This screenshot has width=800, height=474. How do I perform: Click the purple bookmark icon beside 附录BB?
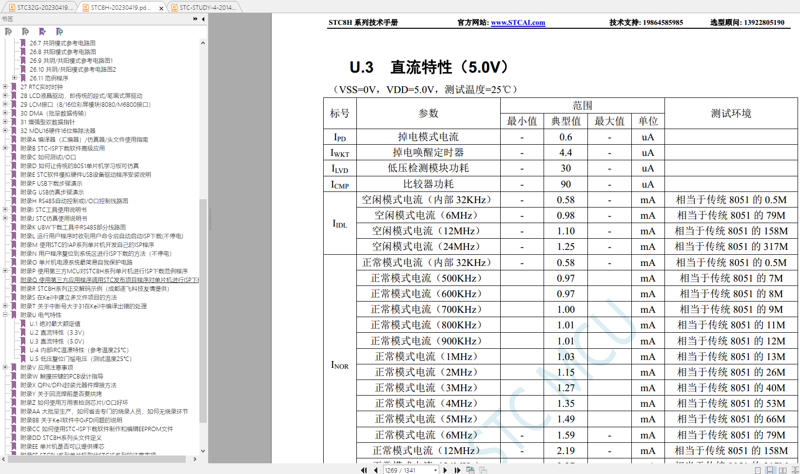click(14, 420)
